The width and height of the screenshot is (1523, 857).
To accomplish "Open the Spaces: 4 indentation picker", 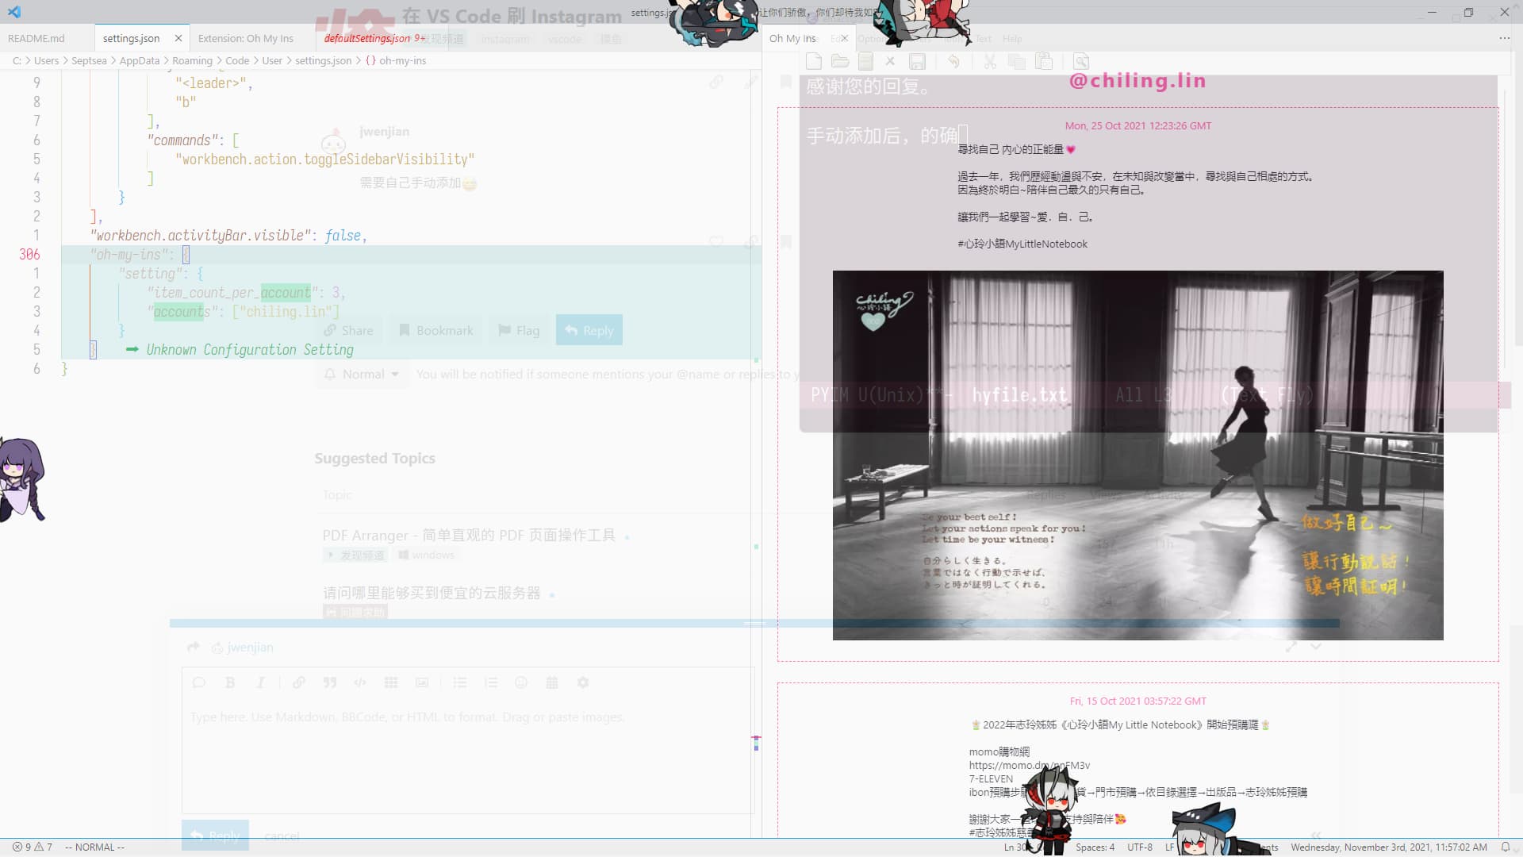I will (1095, 847).
